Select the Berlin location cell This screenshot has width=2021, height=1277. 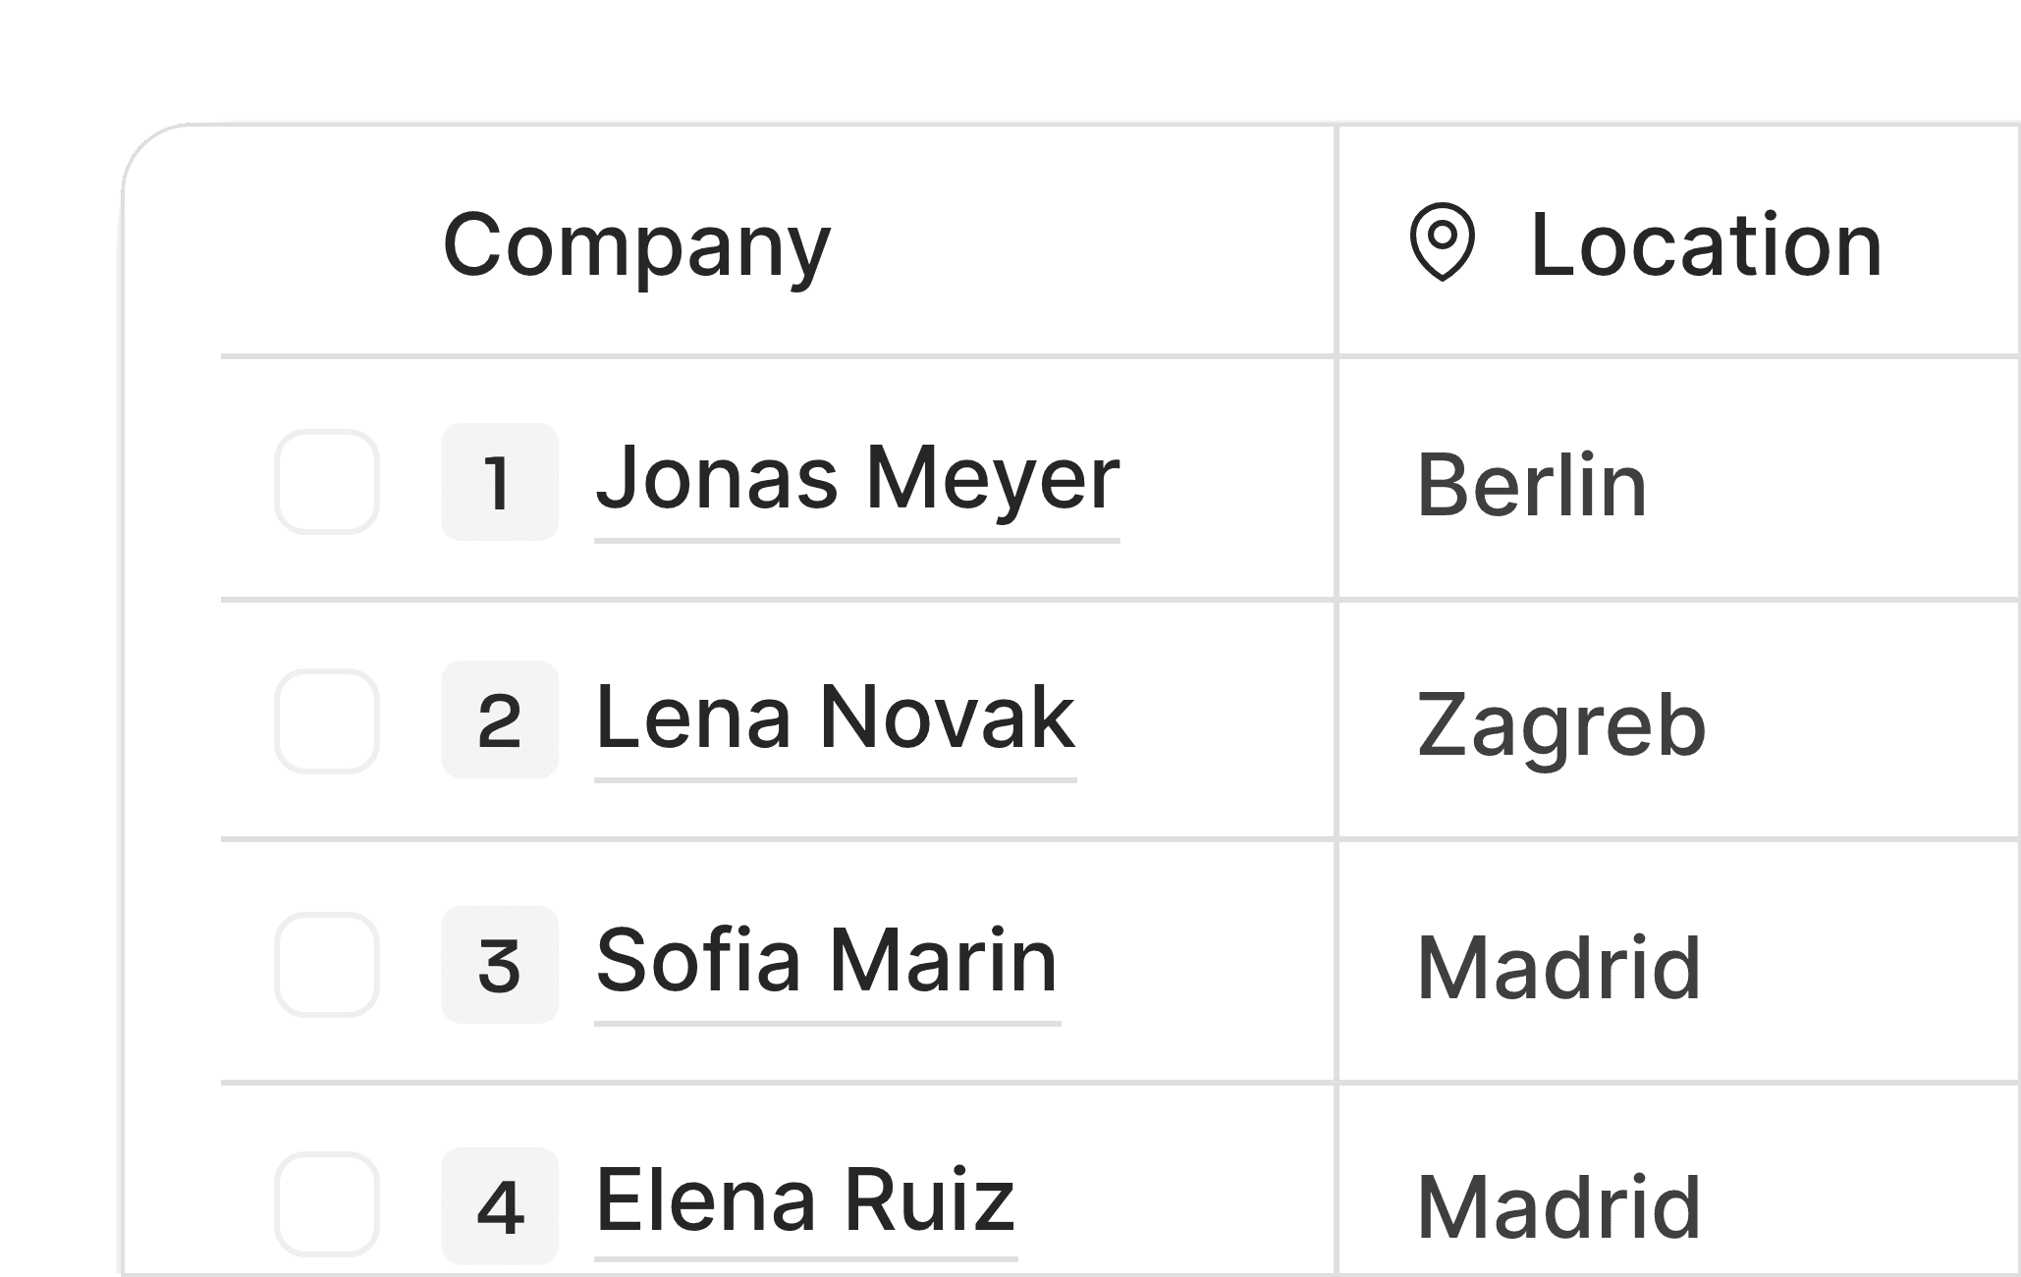[1679, 478]
